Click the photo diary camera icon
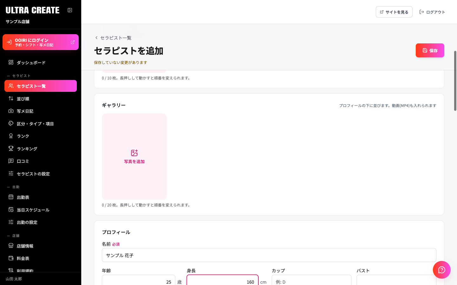The height and width of the screenshot is (285, 457). (11, 111)
